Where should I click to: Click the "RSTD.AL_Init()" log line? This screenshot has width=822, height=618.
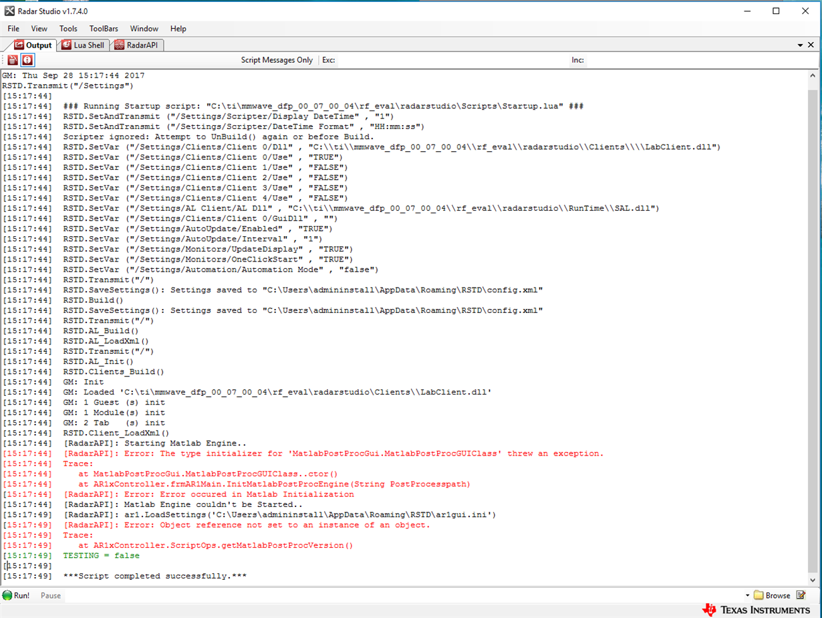tap(99, 362)
